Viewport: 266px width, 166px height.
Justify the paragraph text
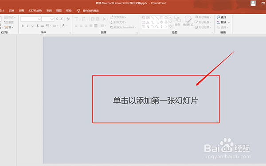click(x=91, y=26)
